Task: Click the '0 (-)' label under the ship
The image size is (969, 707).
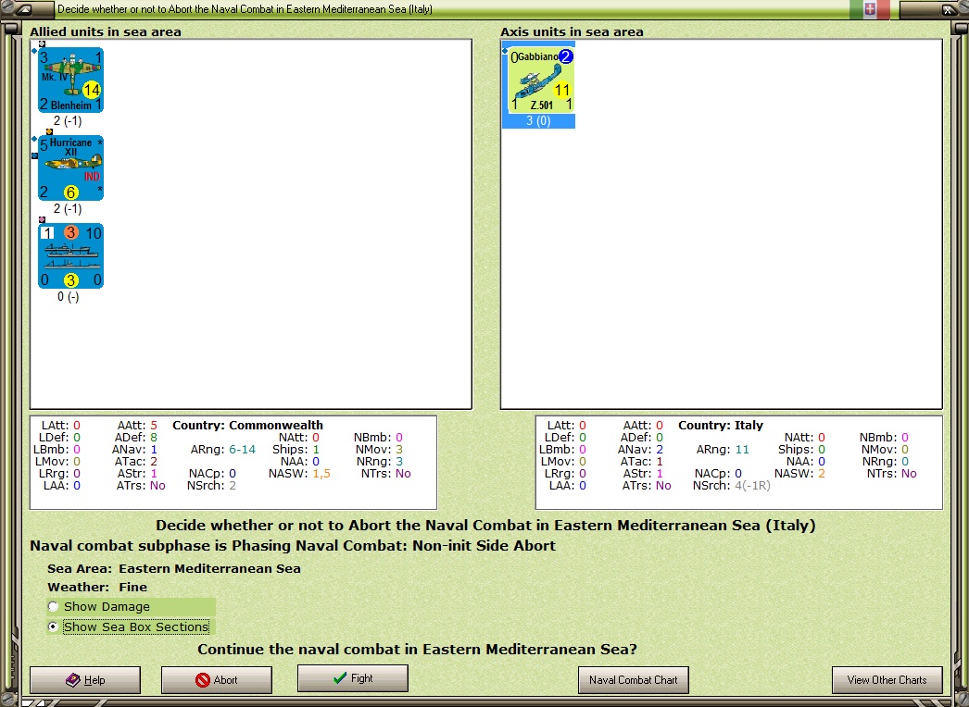Action: tap(68, 296)
